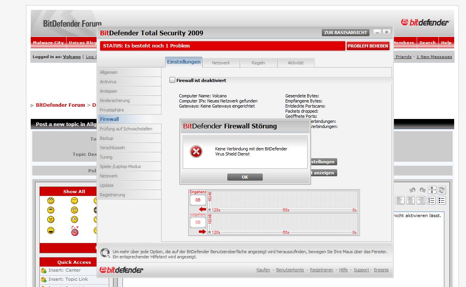The height and width of the screenshot is (287, 466).
Task: Open the Netzwerk entry in the left sidebar
Action: [130, 176]
